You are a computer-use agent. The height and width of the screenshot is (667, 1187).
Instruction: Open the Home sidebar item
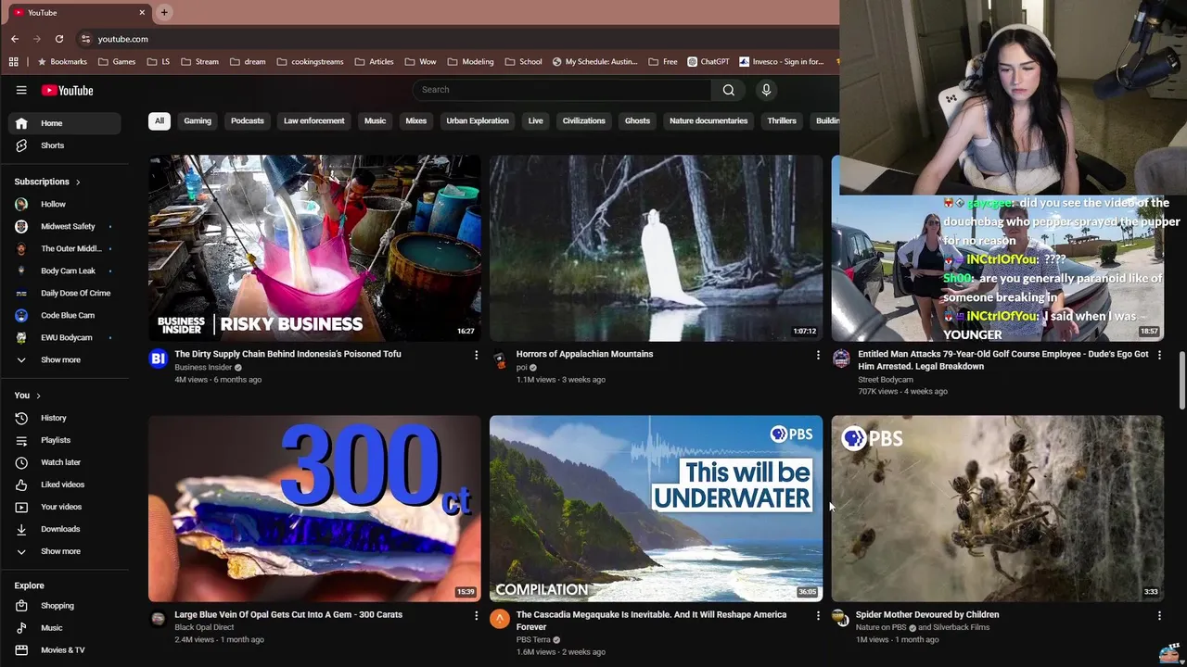(65, 123)
